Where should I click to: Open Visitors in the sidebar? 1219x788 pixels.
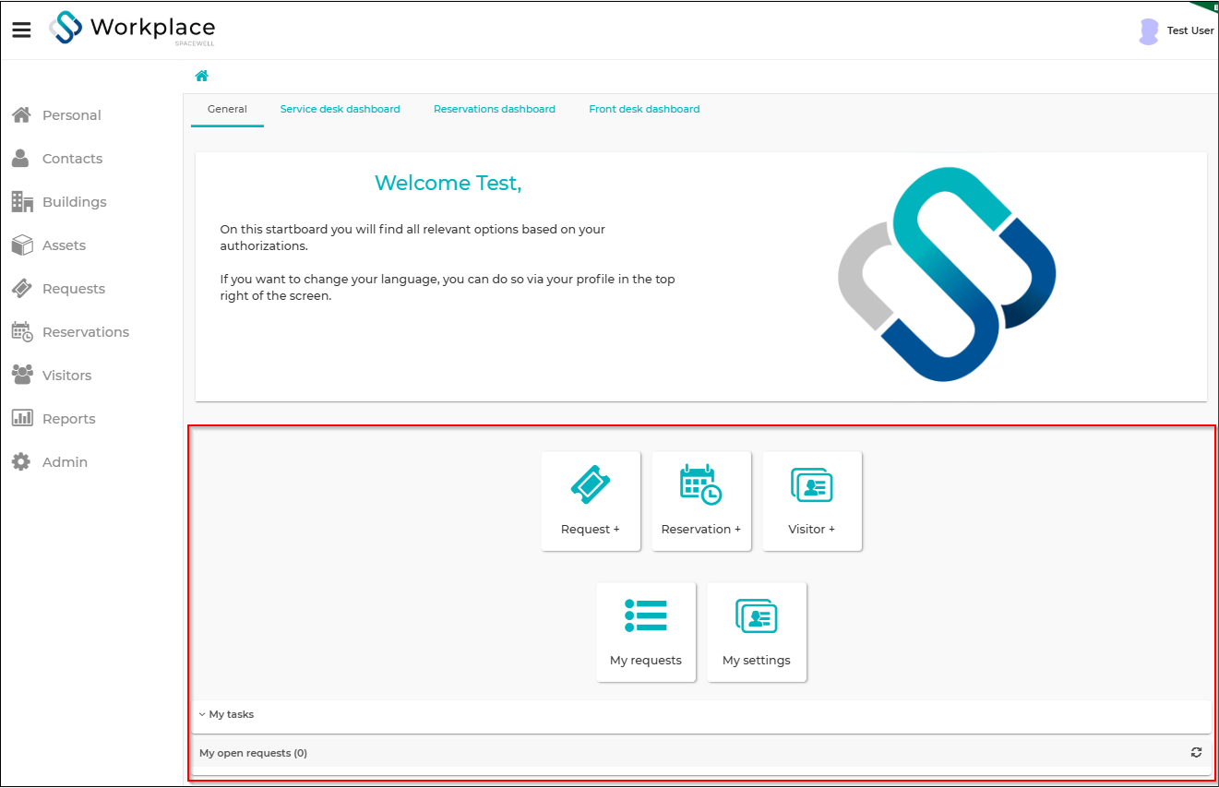click(x=67, y=376)
